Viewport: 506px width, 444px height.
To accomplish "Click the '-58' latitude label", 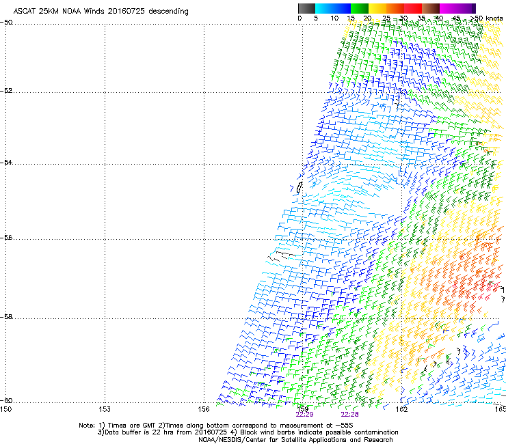I will (x=6, y=317).
